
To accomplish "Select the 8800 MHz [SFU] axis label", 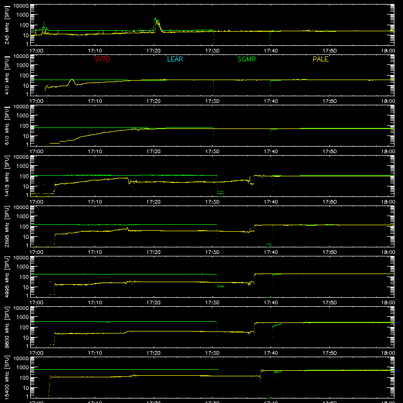I will pyautogui.click(x=7, y=327).
